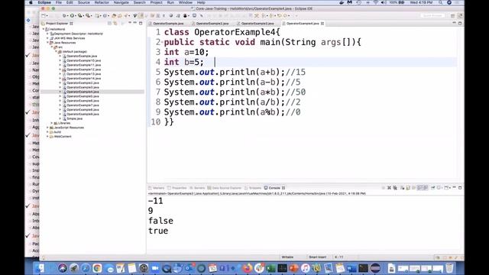
Task: Click code line printing a*b //50
Action: (x=235, y=92)
